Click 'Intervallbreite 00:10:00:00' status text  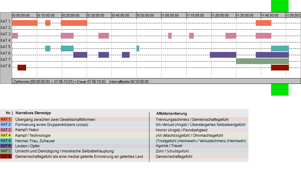(x=129, y=82)
